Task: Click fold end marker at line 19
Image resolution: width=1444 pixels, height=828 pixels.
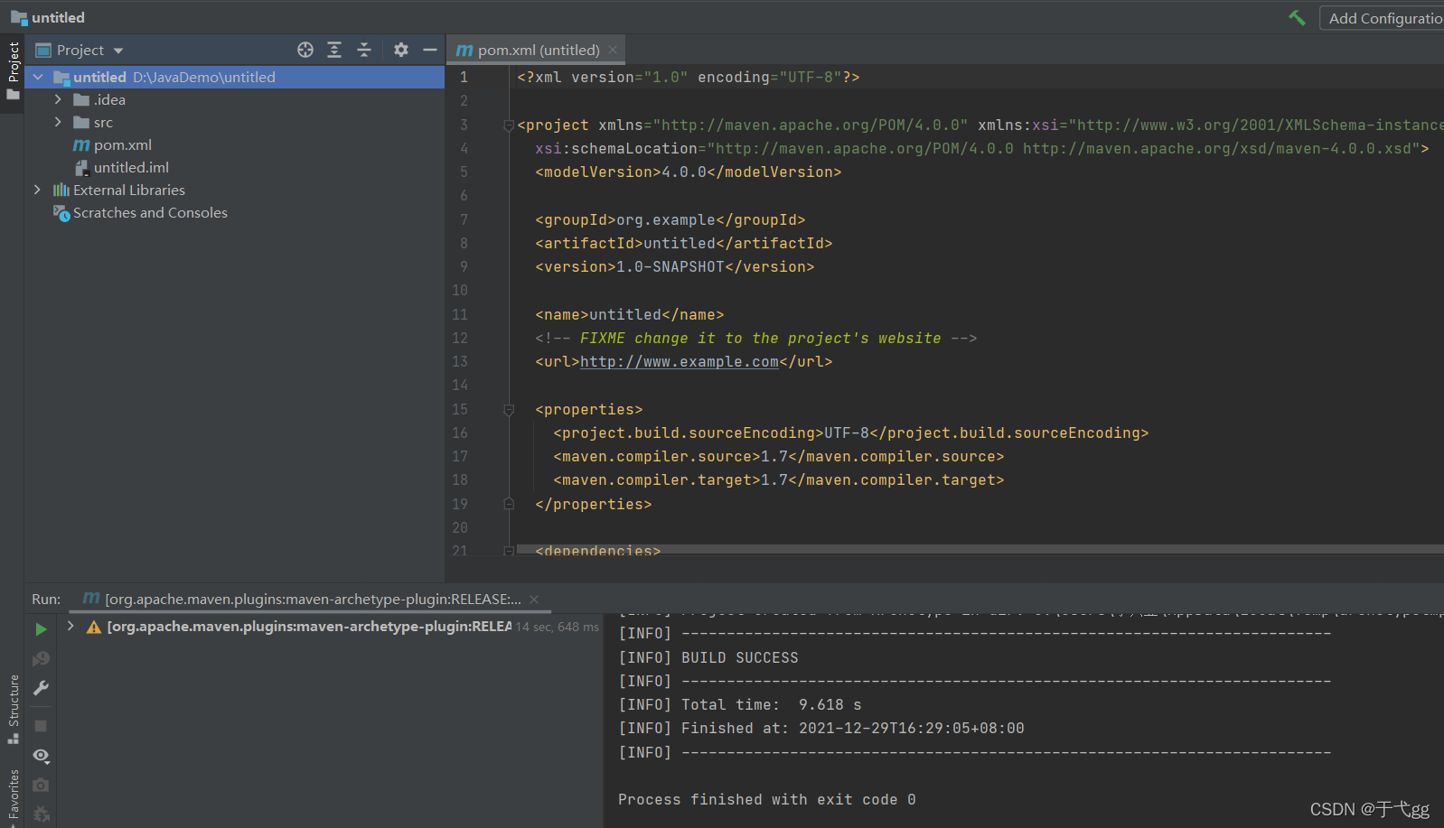Action: coord(509,504)
